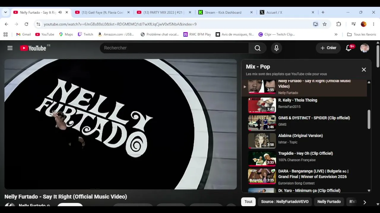Close the PARTY MIX 2023 tab
The width and height of the screenshot is (380, 213).
coord(190,12)
